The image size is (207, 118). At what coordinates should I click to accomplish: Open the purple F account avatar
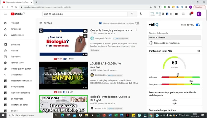[199, 14]
